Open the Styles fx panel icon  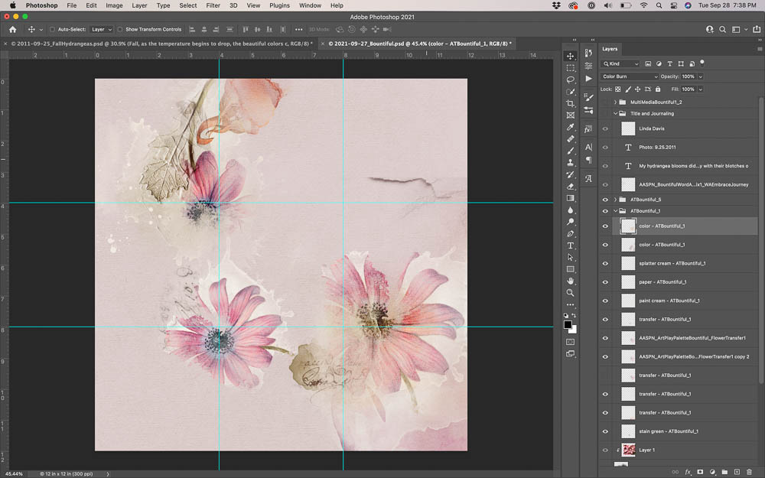[x=588, y=129]
